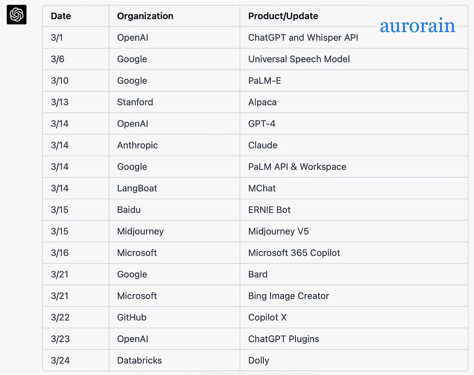This screenshot has height=375, width=474.
Task: Select the Date column header
Action: [x=61, y=16]
